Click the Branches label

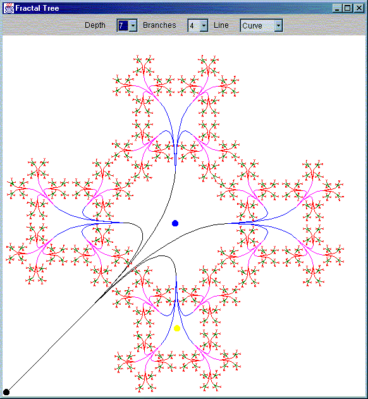point(159,25)
